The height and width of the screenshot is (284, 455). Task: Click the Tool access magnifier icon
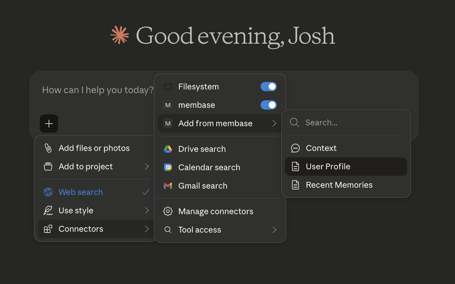(168, 230)
